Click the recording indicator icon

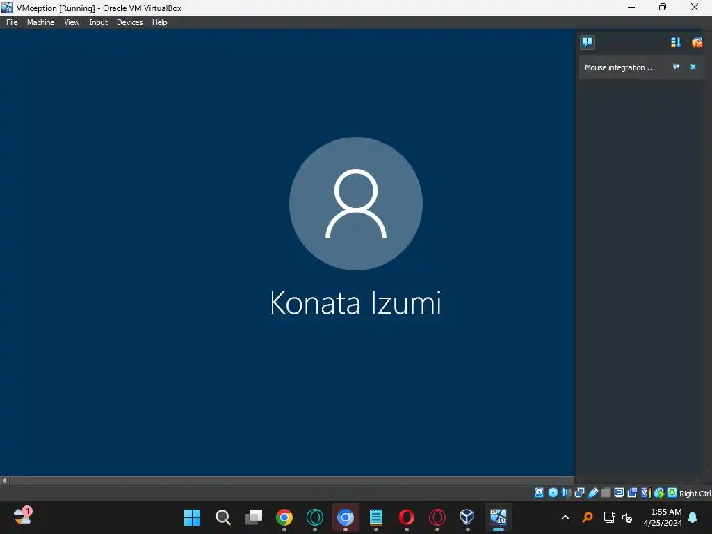click(632, 493)
